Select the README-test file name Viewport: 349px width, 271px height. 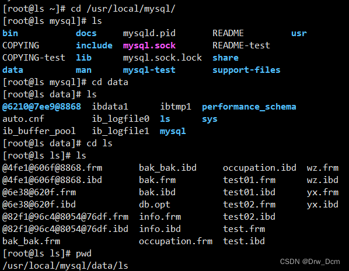coord(241,45)
